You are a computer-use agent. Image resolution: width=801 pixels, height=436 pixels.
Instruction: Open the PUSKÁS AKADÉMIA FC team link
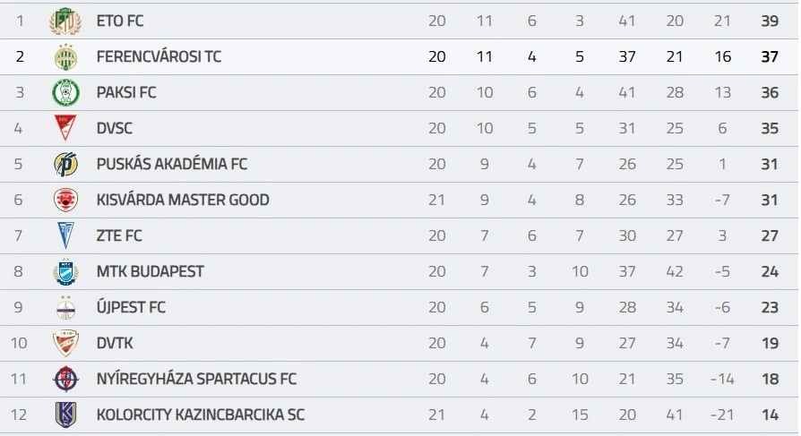(172, 164)
